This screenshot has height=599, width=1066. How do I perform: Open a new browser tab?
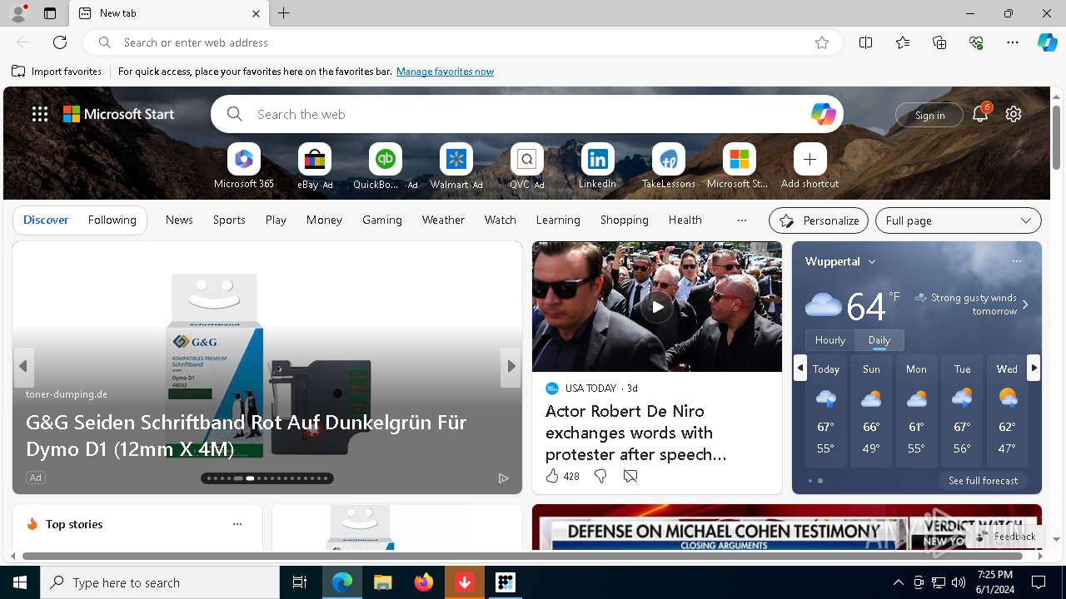pyautogui.click(x=284, y=13)
